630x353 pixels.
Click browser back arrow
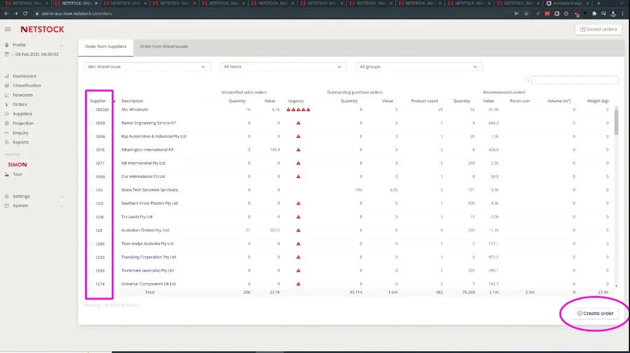[x=6, y=13]
